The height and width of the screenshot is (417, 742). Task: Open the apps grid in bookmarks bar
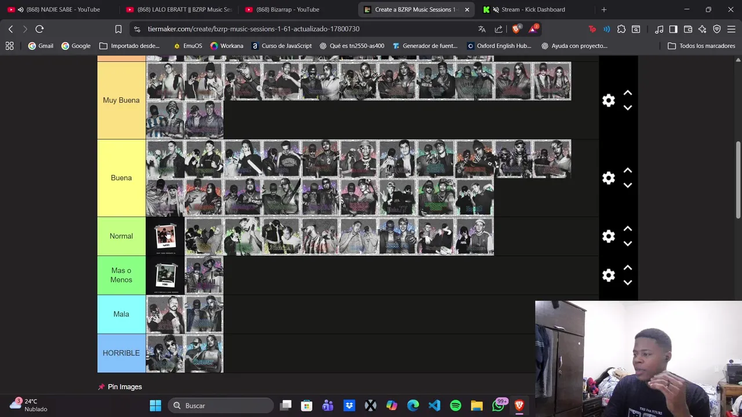tap(9, 46)
